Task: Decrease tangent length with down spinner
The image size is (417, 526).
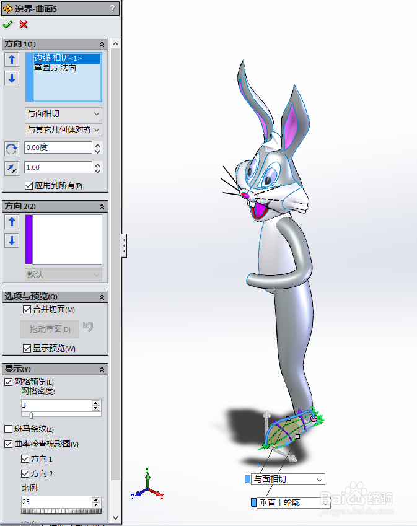Action: (98, 171)
